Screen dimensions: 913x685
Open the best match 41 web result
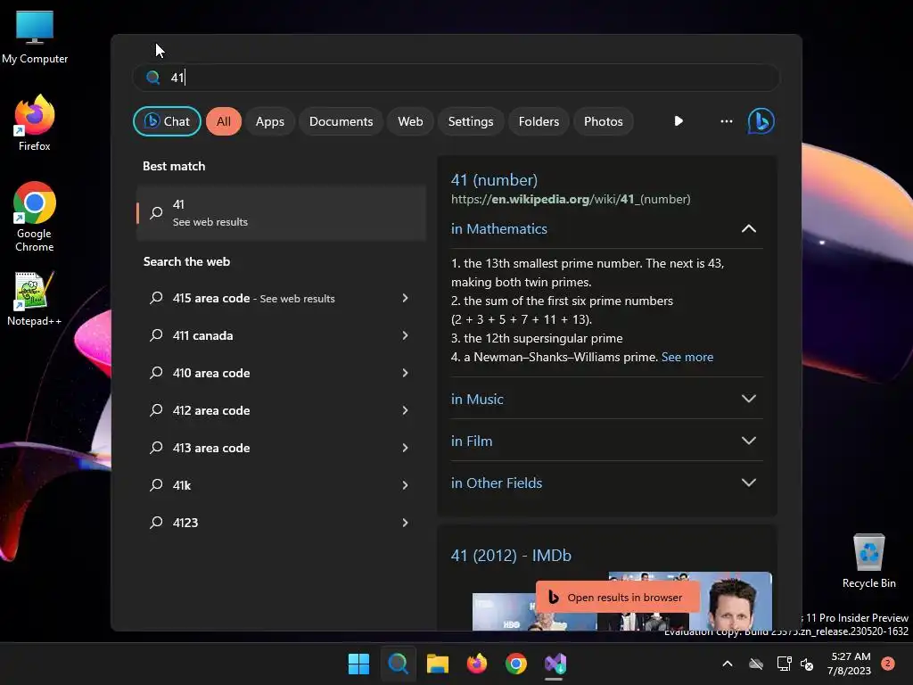(x=281, y=212)
